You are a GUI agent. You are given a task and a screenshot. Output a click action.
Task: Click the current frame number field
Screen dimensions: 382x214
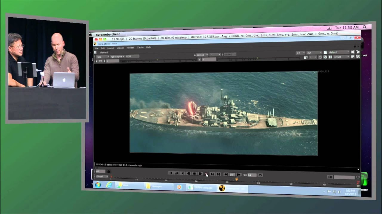click(x=100, y=171)
